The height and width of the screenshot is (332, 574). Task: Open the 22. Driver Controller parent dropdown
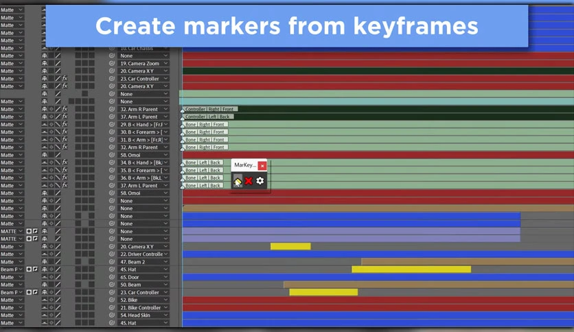pos(143,254)
